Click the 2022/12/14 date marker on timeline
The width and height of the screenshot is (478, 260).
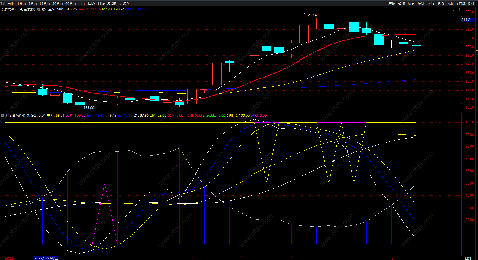coord(46,258)
